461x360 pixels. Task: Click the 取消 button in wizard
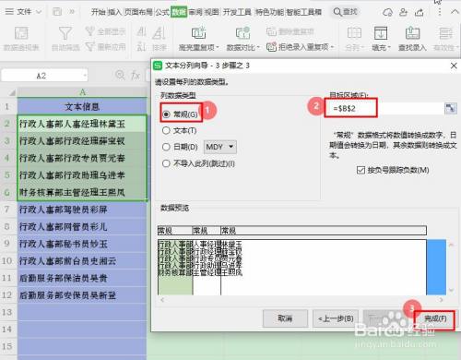click(x=285, y=318)
